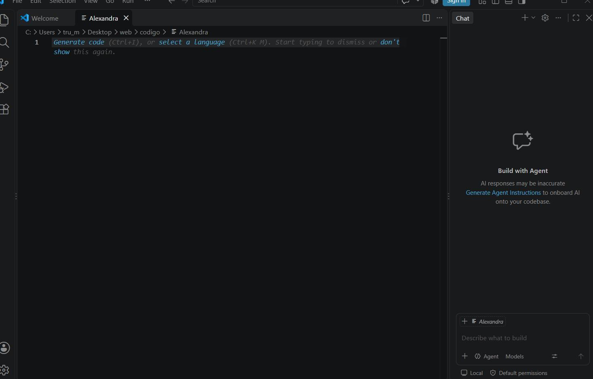Maximize the Chat panel

point(576,18)
